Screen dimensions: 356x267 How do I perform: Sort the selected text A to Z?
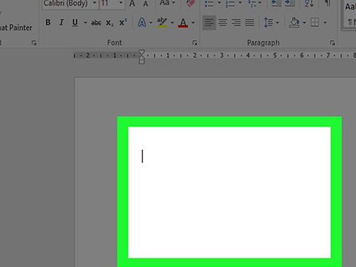point(309,3)
